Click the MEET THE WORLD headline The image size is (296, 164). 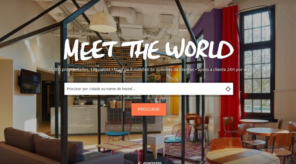(x=149, y=49)
